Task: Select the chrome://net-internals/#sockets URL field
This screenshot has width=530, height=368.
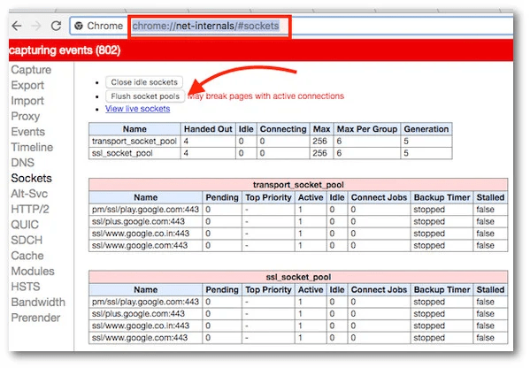Action: tap(205, 26)
